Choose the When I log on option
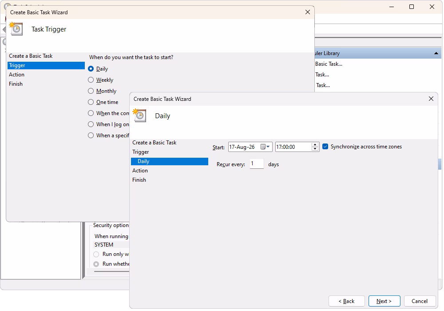This screenshot has width=444, height=311. pyautogui.click(x=91, y=124)
